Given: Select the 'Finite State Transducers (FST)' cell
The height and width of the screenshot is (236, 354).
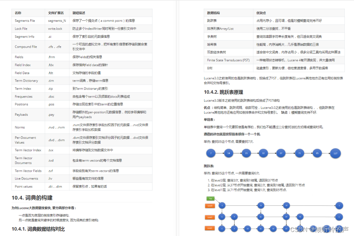Looking at the screenshot, I should [x=228, y=60].
